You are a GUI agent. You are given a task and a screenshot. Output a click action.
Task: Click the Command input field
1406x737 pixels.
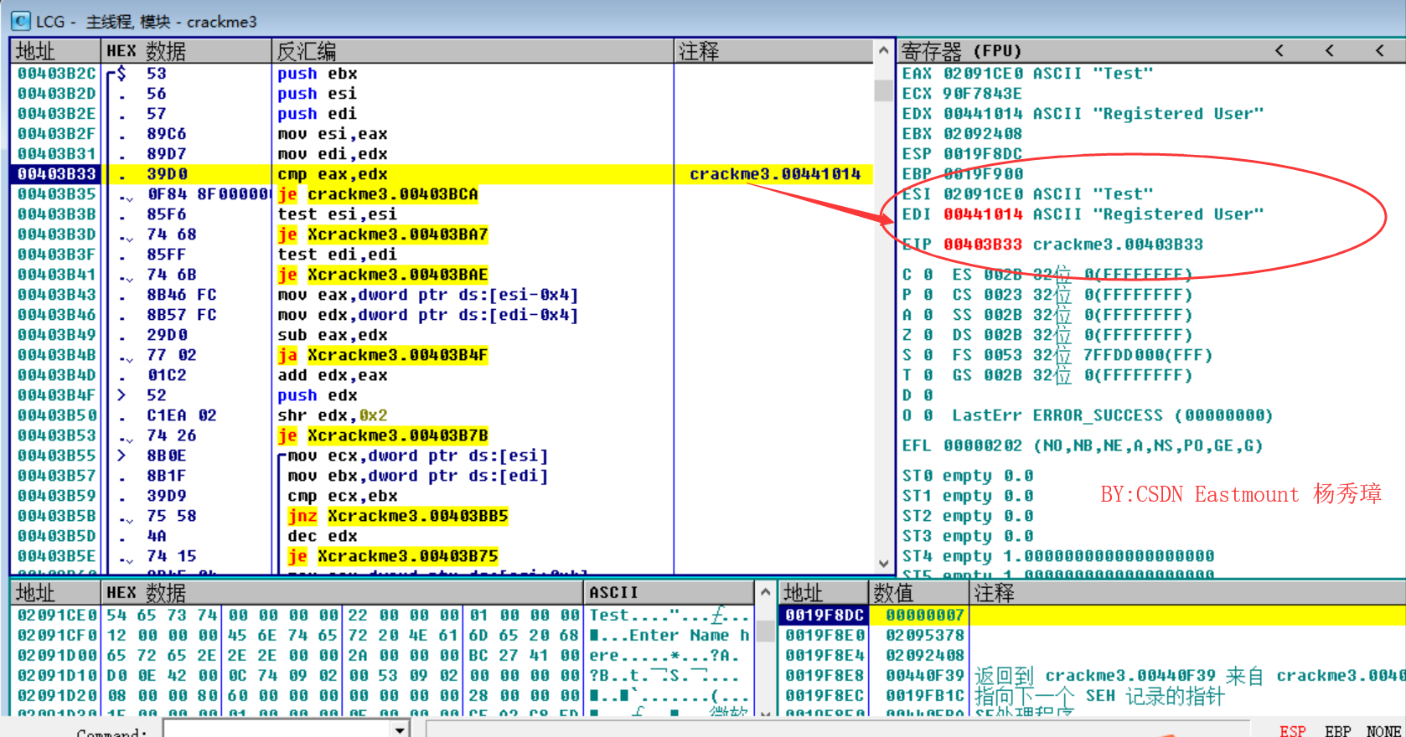click(x=278, y=729)
